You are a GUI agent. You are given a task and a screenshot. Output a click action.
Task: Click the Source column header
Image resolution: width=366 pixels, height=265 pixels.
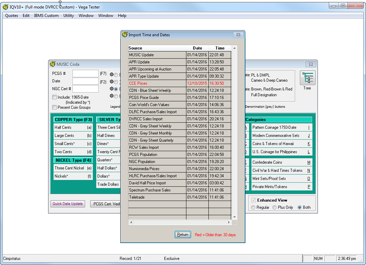point(157,48)
